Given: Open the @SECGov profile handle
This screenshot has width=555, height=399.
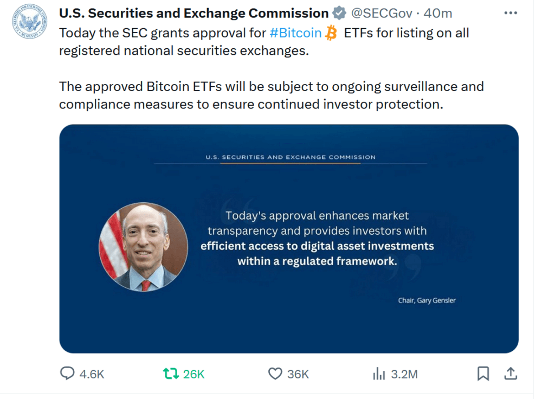Looking at the screenshot, I should point(383,12).
